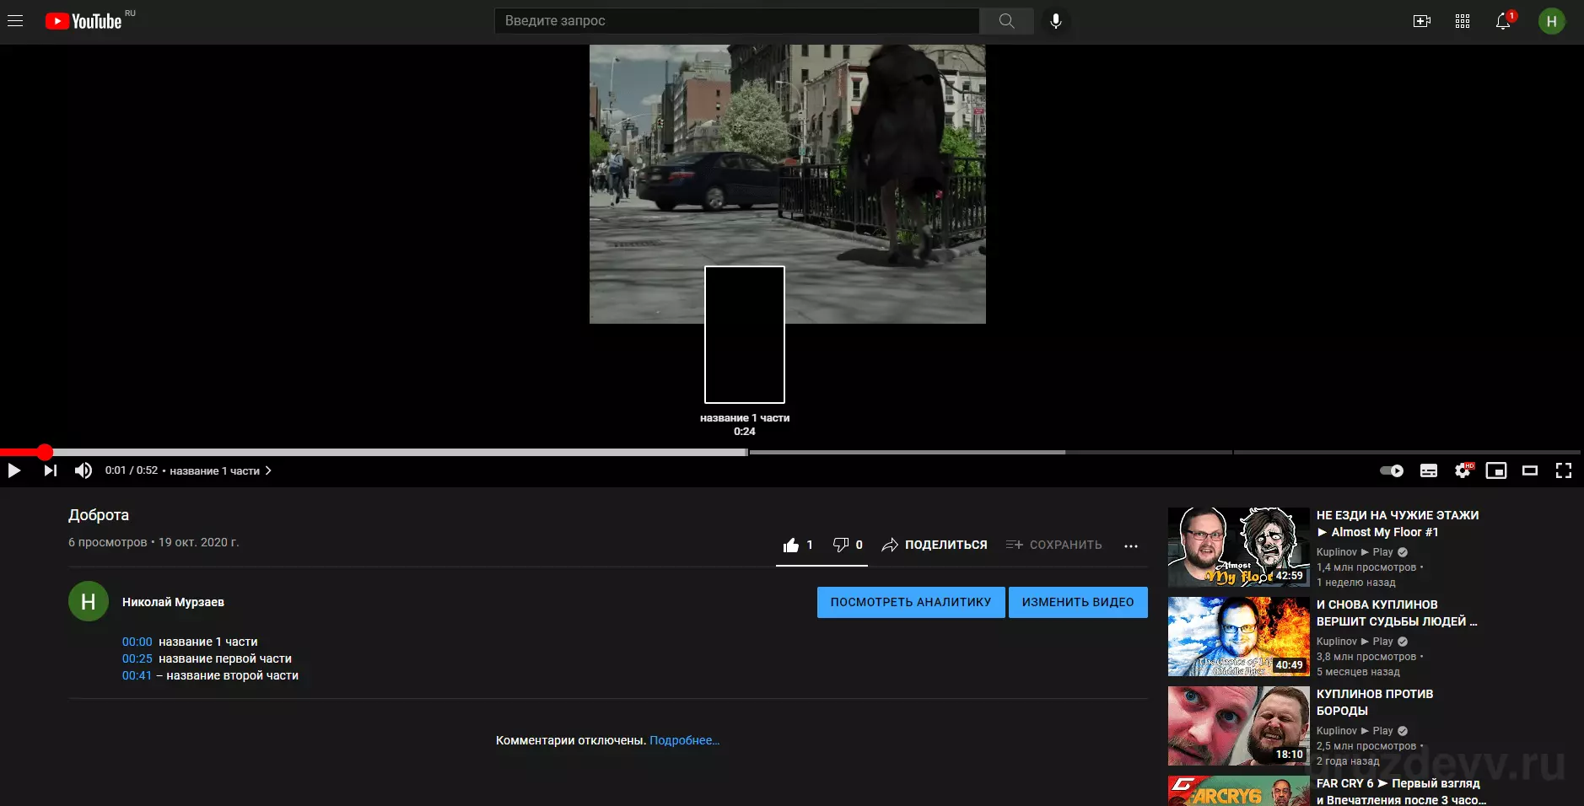Dislike the video Доброта

848,545
